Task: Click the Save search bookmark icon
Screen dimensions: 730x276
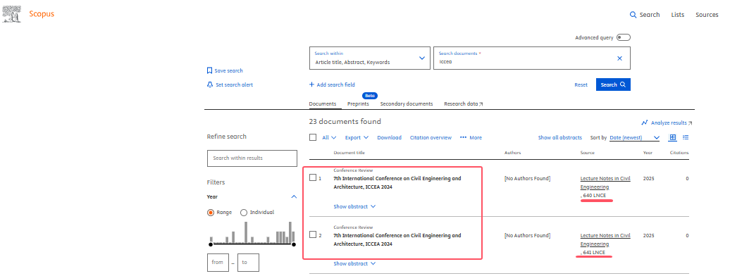Action: (x=209, y=70)
